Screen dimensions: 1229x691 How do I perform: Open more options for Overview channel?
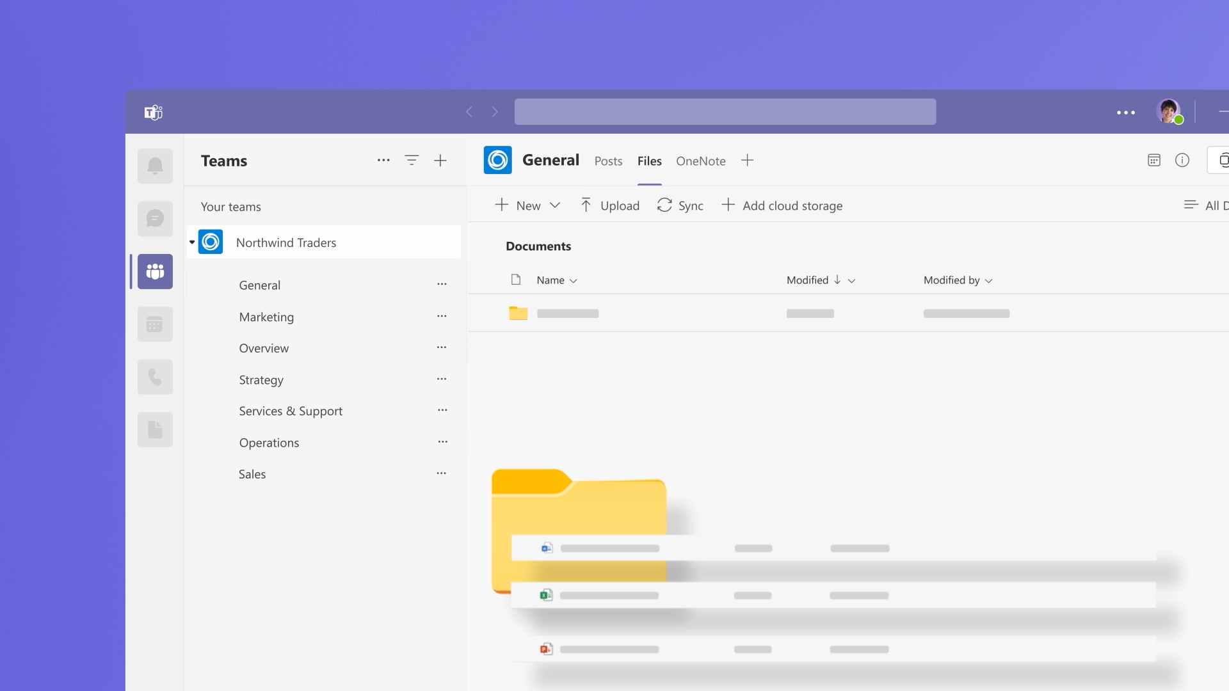coord(442,347)
